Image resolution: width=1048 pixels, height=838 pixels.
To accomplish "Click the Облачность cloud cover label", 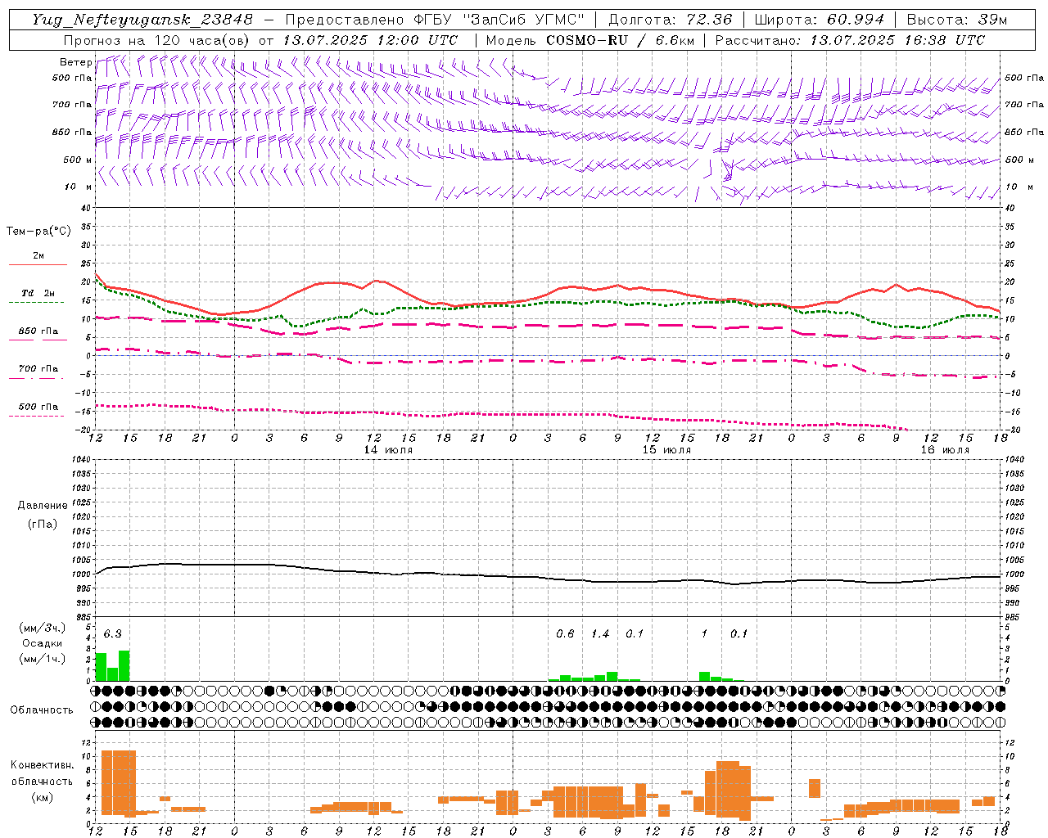I will [42, 710].
